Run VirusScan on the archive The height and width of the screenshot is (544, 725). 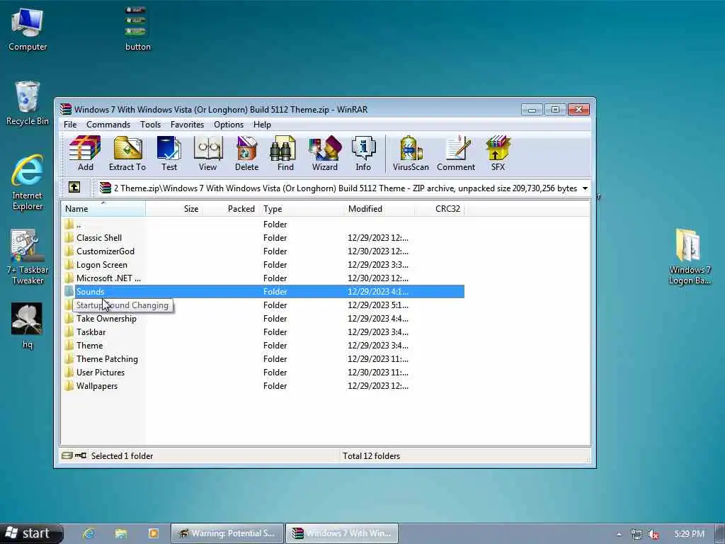(411, 154)
